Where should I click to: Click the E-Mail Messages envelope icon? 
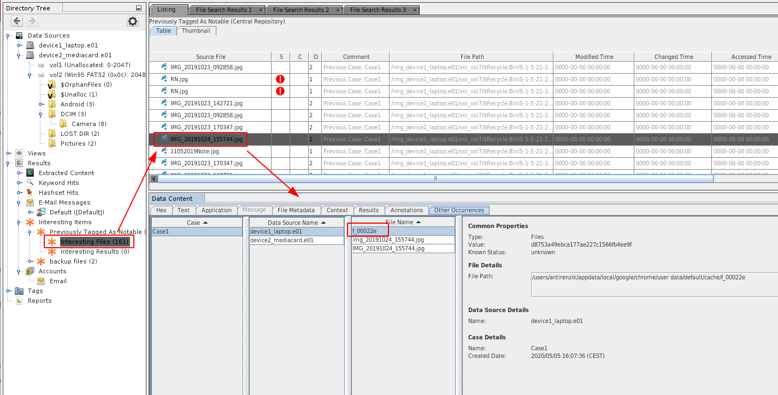coord(30,202)
